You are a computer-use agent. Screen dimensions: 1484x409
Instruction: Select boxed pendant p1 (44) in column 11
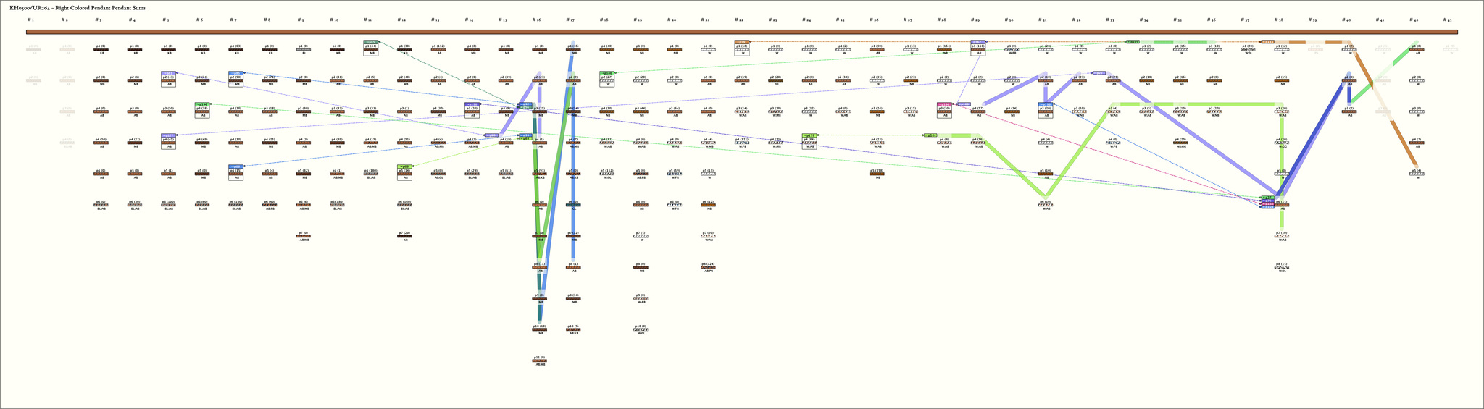(372, 49)
